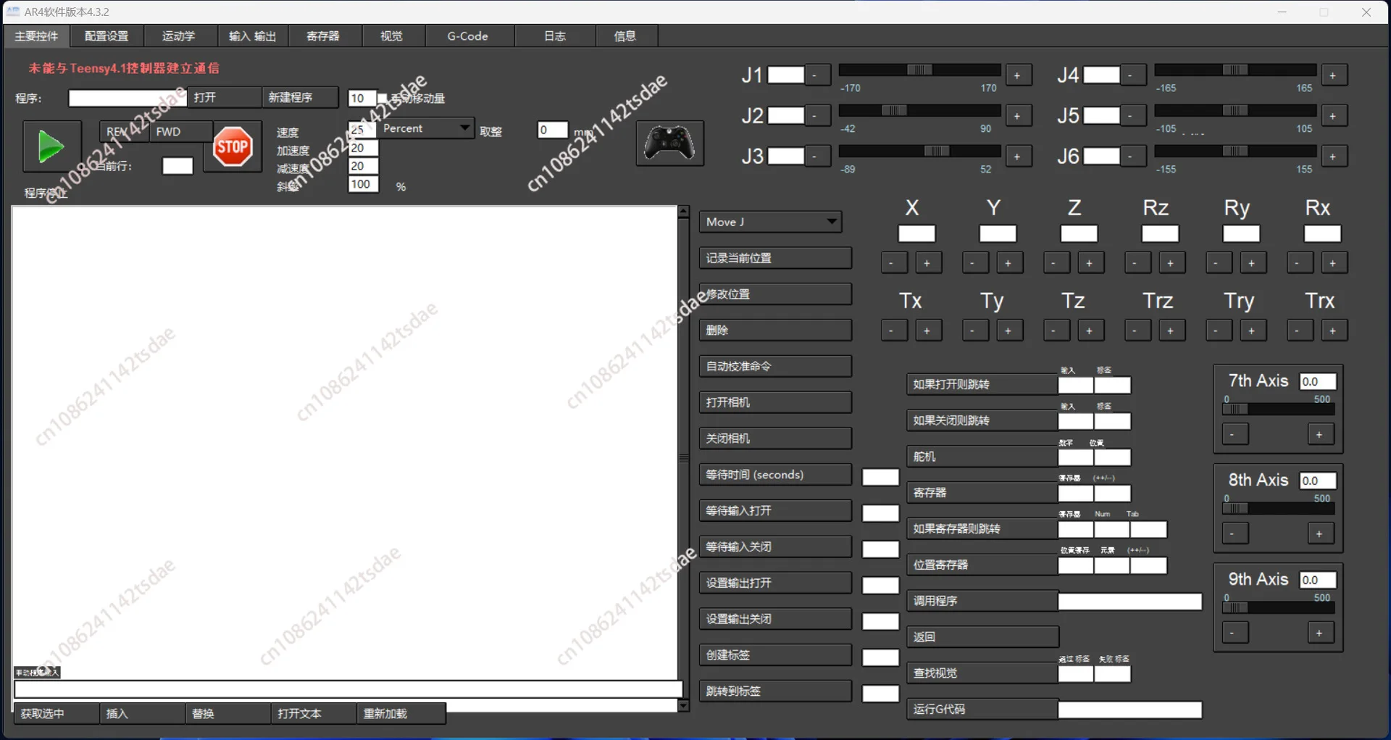
Task: Click the J5 joint slider
Action: (1235, 110)
